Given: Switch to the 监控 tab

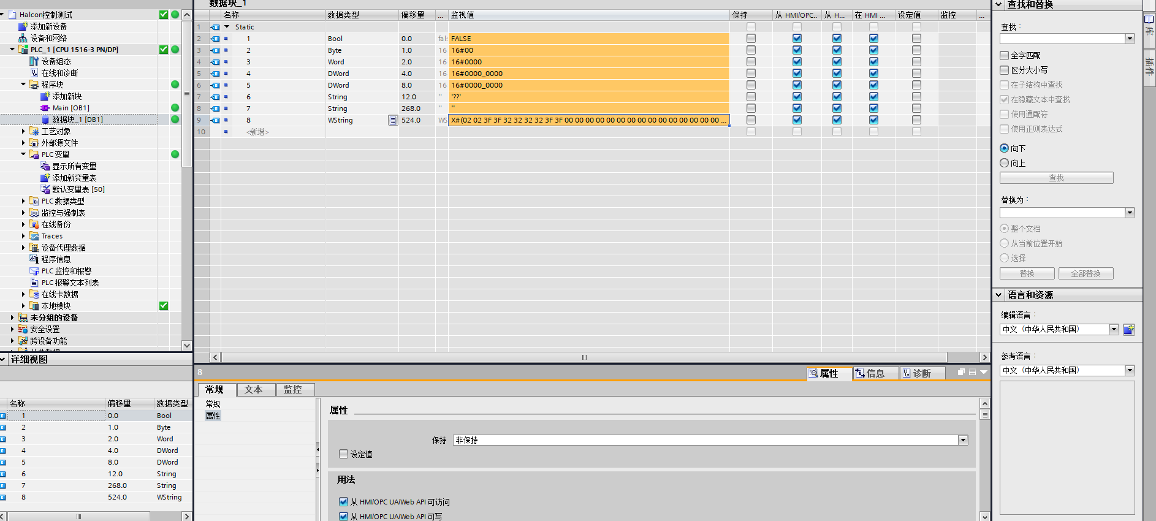Looking at the screenshot, I should pos(295,389).
